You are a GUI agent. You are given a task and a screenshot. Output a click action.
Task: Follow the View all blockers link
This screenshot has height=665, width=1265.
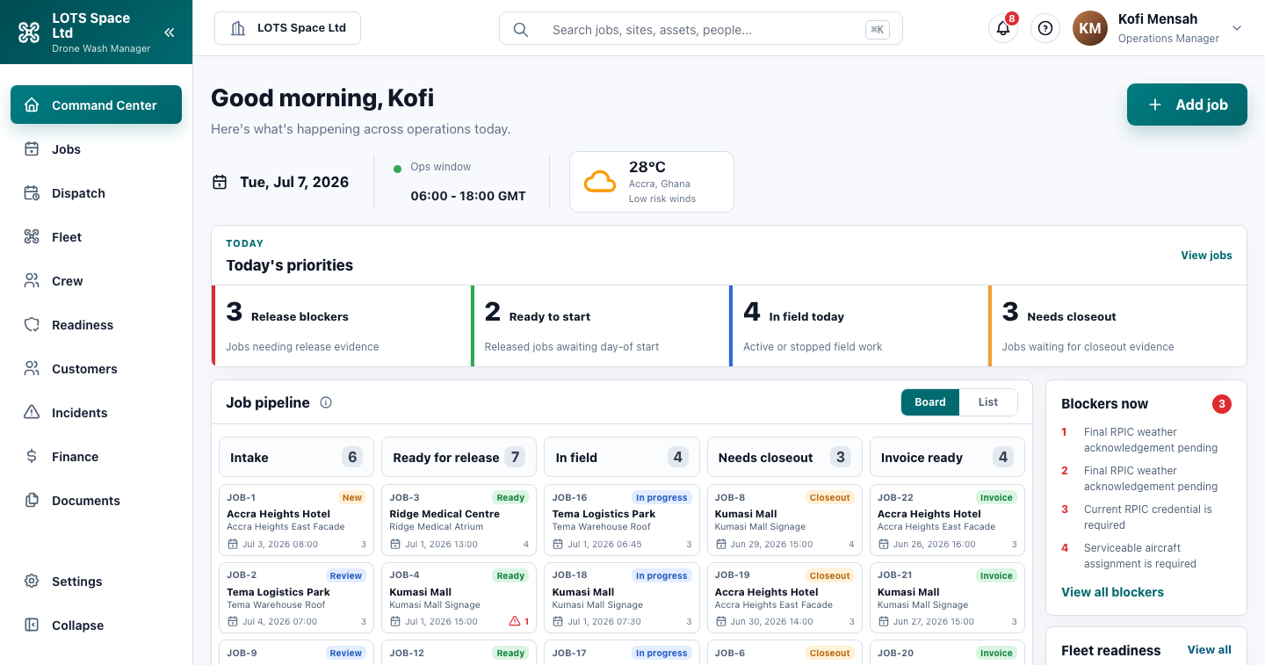1112,592
